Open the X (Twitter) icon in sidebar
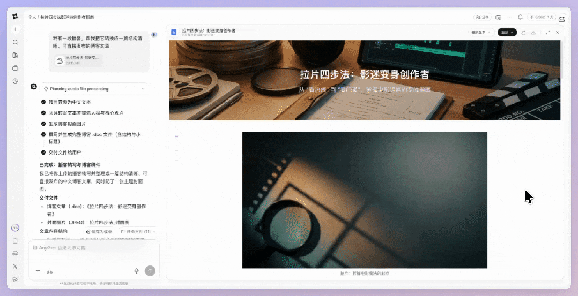 pos(15,266)
